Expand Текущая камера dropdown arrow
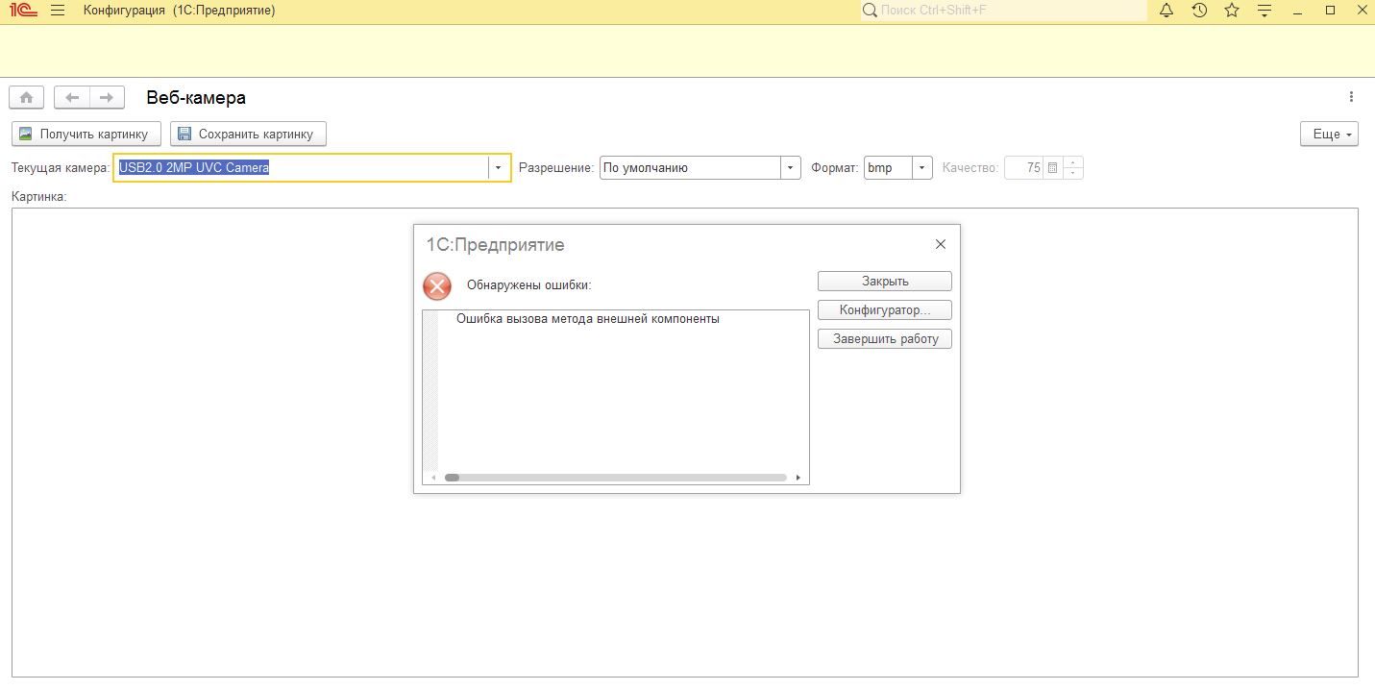This screenshot has width=1375, height=690. pyautogui.click(x=498, y=168)
